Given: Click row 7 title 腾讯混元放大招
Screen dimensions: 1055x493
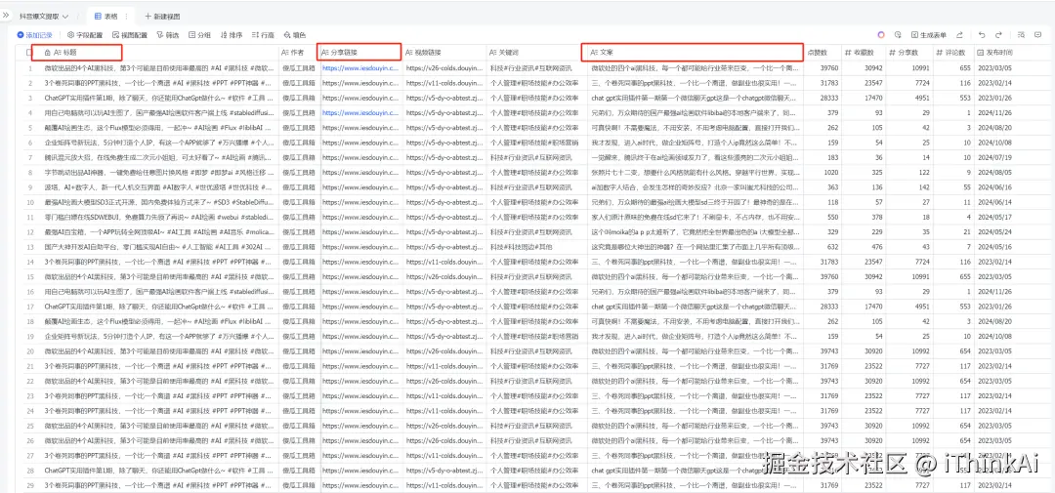Looking at the screenshot, I should (x=158, y=157).
